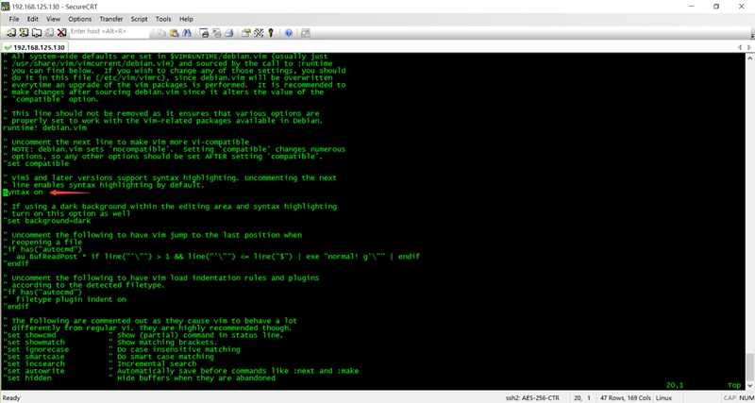Open the View menu
The height and width of the screenshot is (403, 755).
[53, 19]
